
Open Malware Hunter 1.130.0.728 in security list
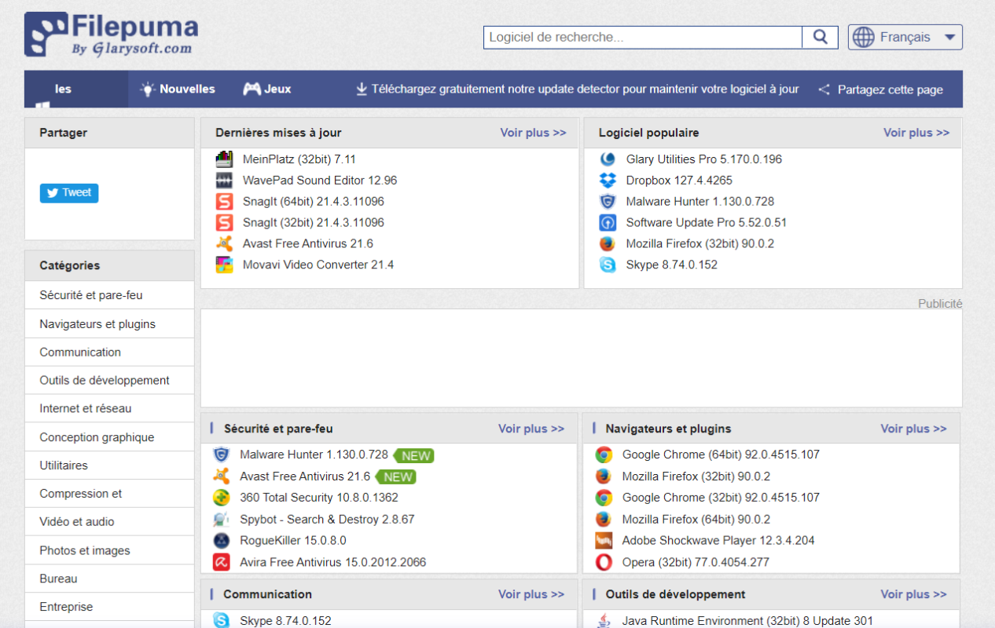pyautogui.click(x=314, y=455)
